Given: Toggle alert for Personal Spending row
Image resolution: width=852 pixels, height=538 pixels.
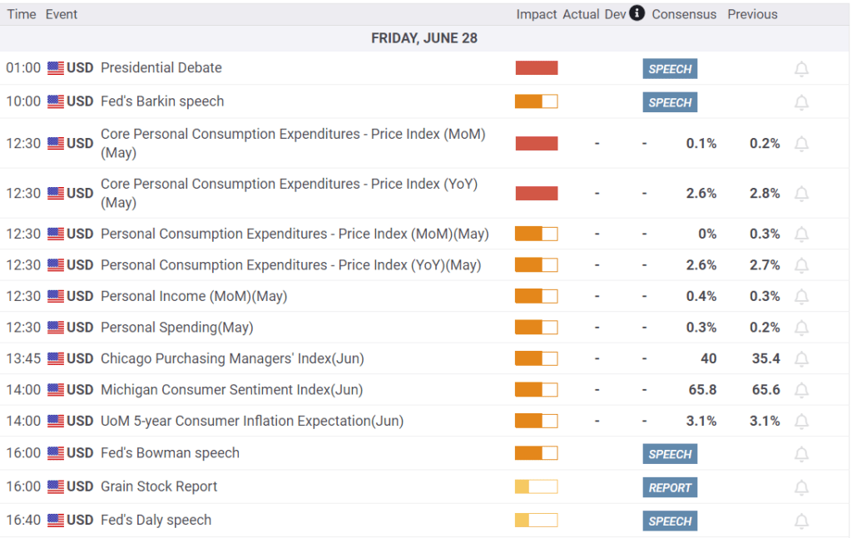Looking at the screenshot, I should [x=801, y=328].
